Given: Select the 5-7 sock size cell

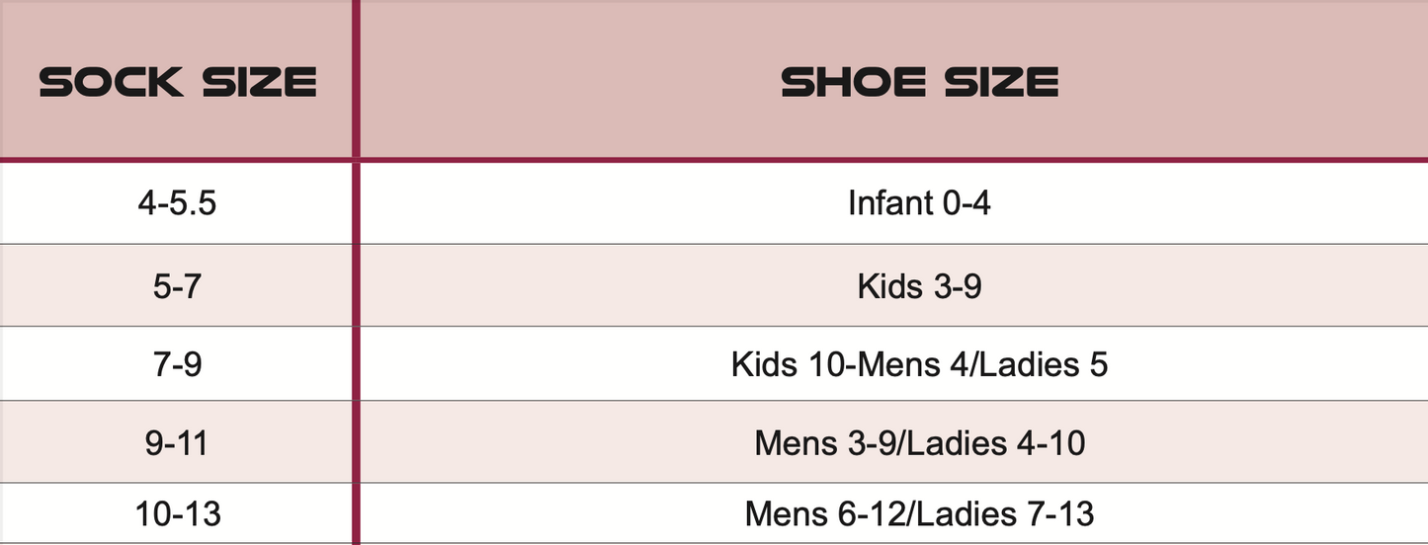Looking at the screenshot, I should [178, 285].
